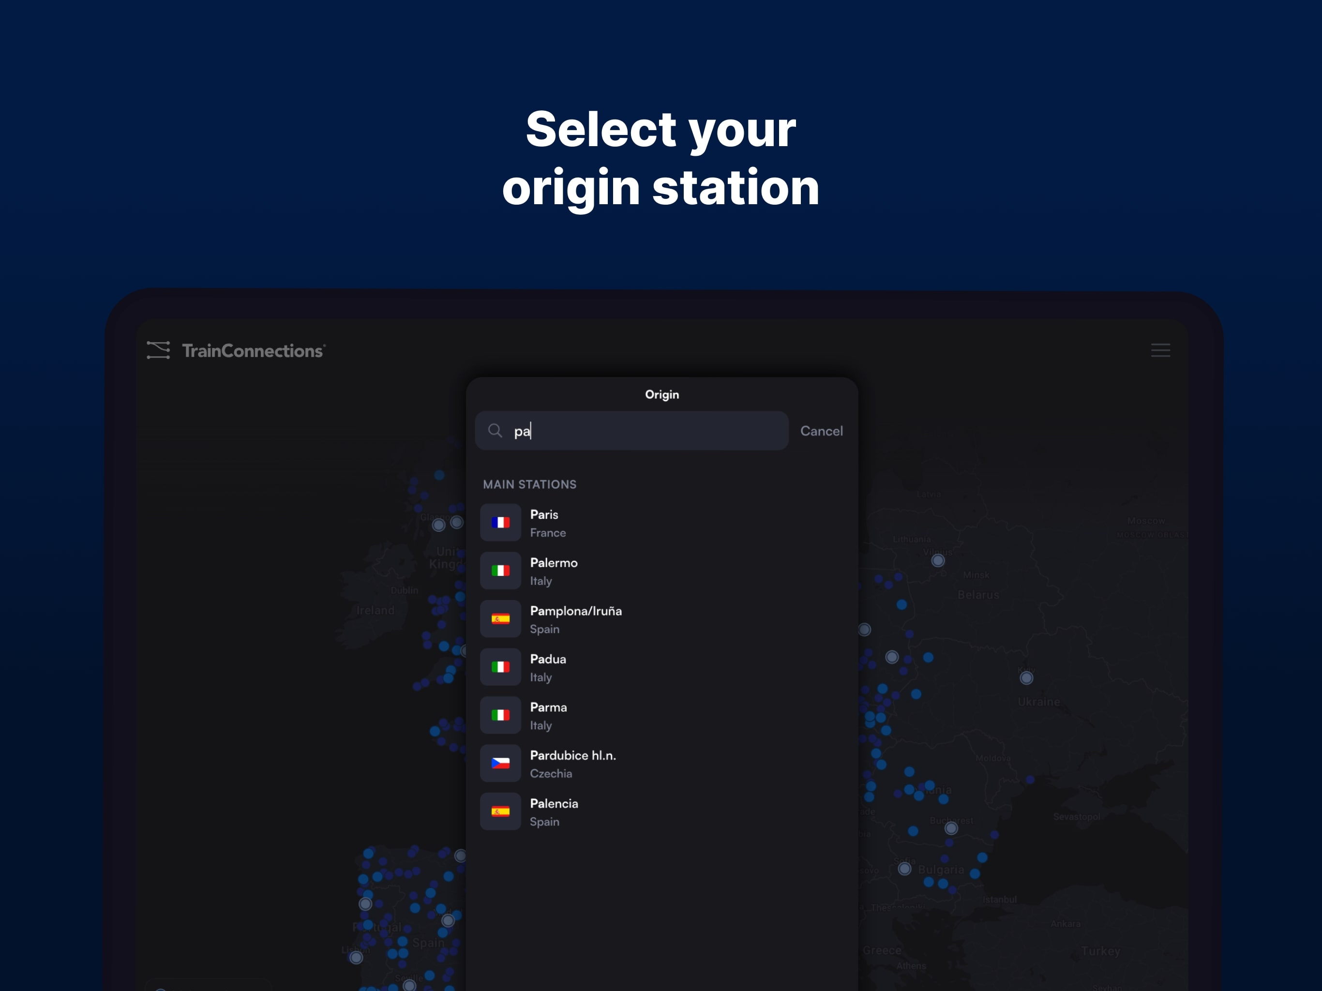Click the Paris France flag icon
Viewport: 1322px width, 991px height.
click(x=500, y=523)
